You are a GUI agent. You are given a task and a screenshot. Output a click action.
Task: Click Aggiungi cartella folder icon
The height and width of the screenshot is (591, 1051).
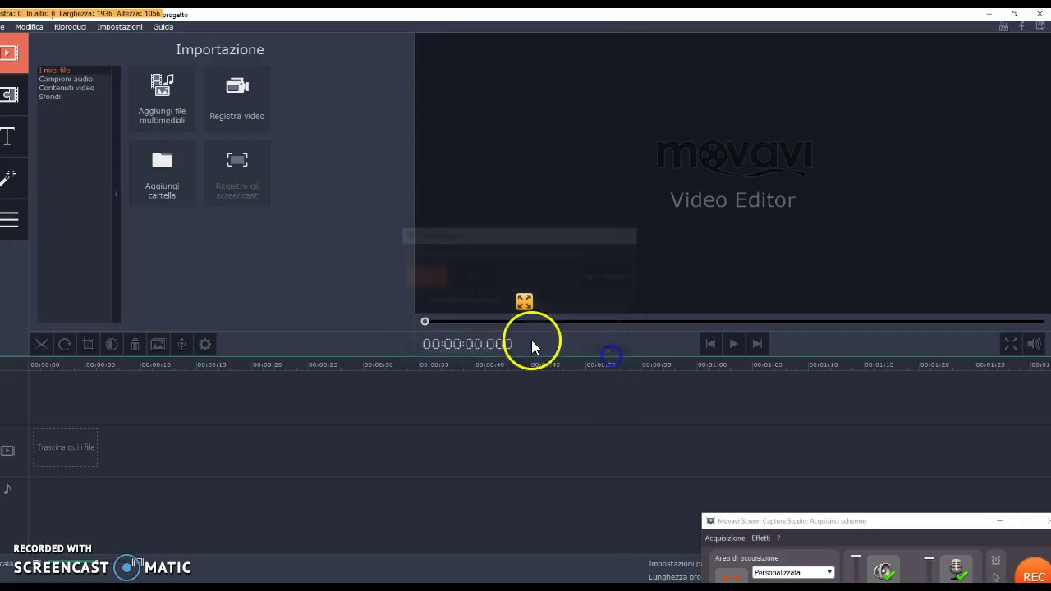click(x=163, y=160)
